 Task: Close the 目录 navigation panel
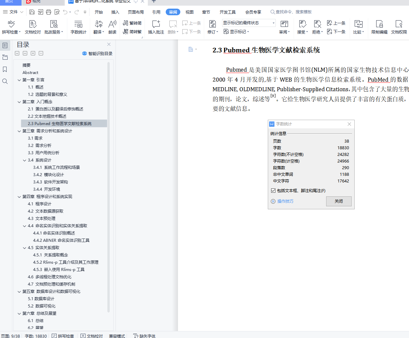coord(109,44)
